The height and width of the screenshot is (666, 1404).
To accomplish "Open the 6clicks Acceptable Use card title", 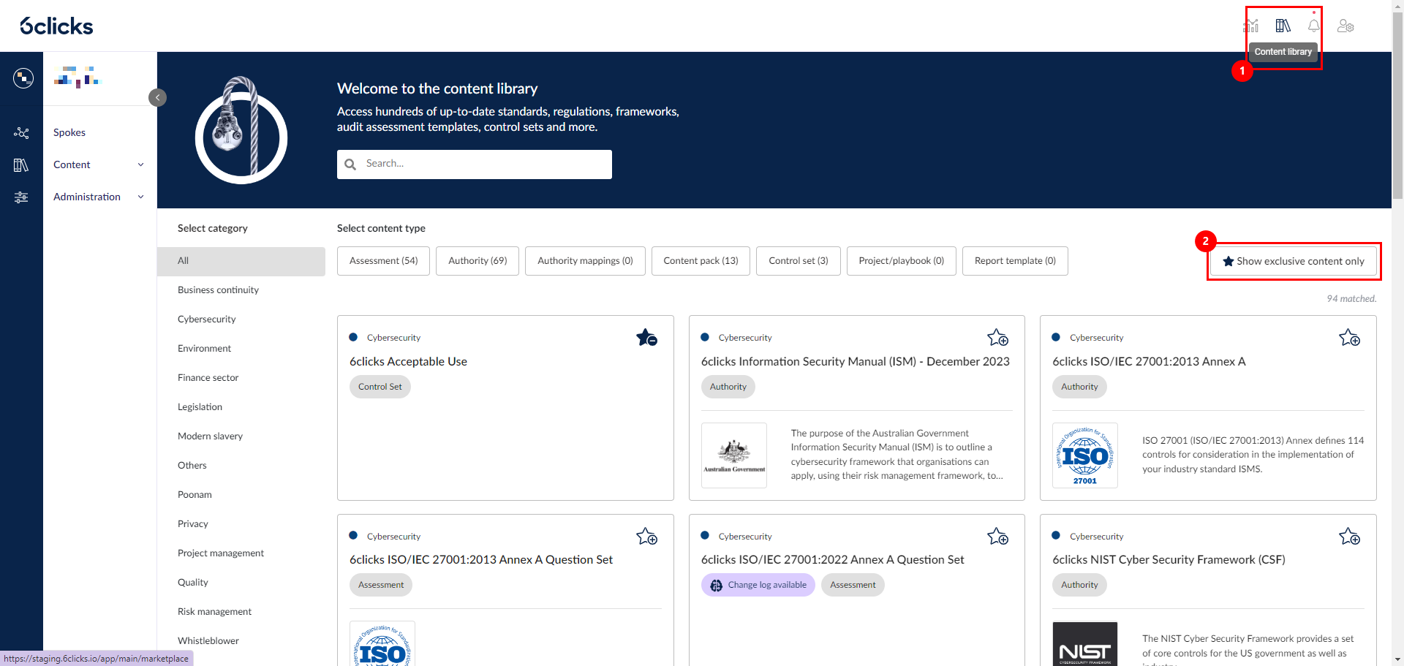I will point(408,362).
